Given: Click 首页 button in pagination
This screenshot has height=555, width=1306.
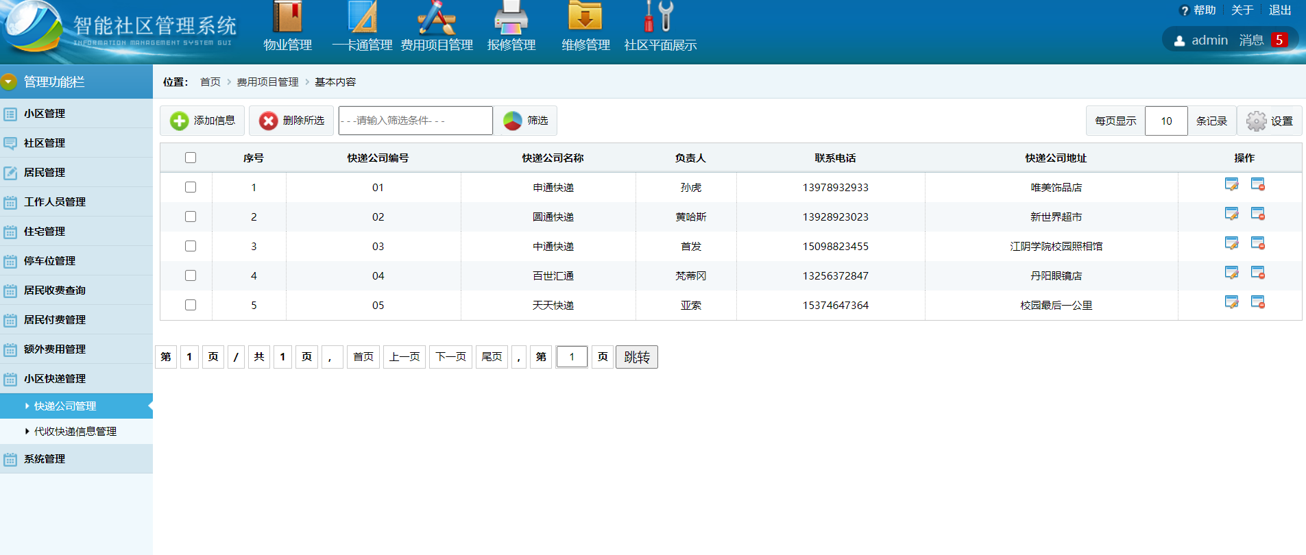Looking at the screenshot, I should [363, 357].
